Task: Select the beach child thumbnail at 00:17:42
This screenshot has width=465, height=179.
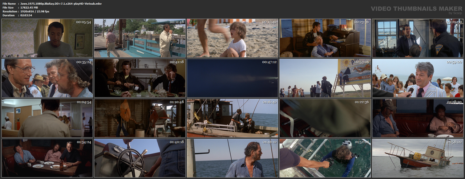Action: tap(232, 38)
